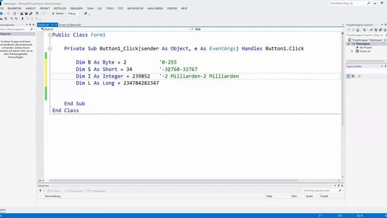The width and height of the screenshot is (387, 218).
Task: Pin the Toolbox panel
Action: [x=30, y=25]
